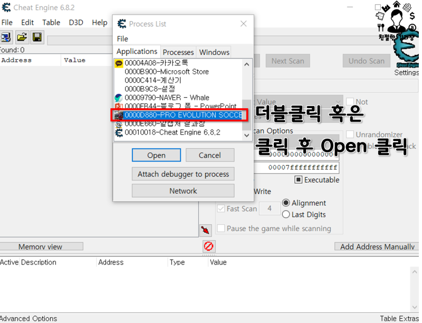
Task: Click the Next Scan button
Action: coord(287,61)
